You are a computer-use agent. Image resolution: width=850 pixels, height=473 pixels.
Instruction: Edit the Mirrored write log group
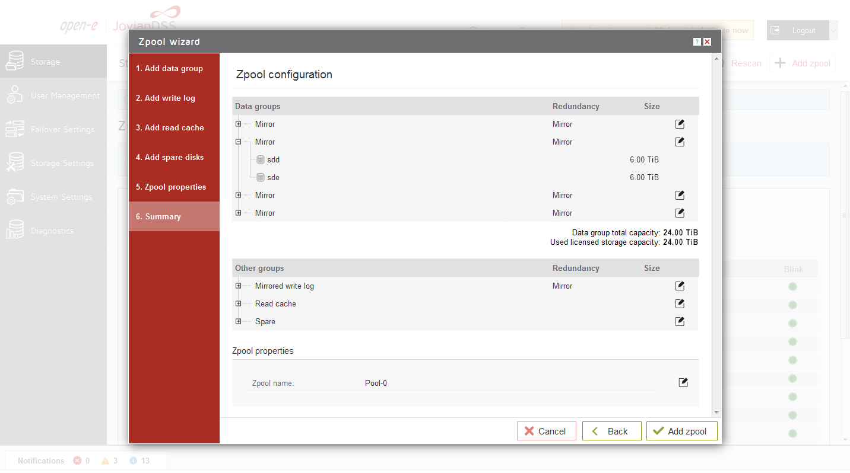tap(680, 286)
